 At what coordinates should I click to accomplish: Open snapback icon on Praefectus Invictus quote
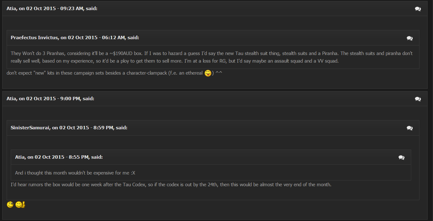click(410, 38)
